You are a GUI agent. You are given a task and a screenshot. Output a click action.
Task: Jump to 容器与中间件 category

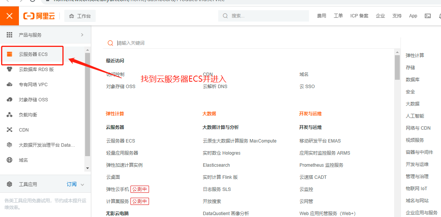(419, 152)
